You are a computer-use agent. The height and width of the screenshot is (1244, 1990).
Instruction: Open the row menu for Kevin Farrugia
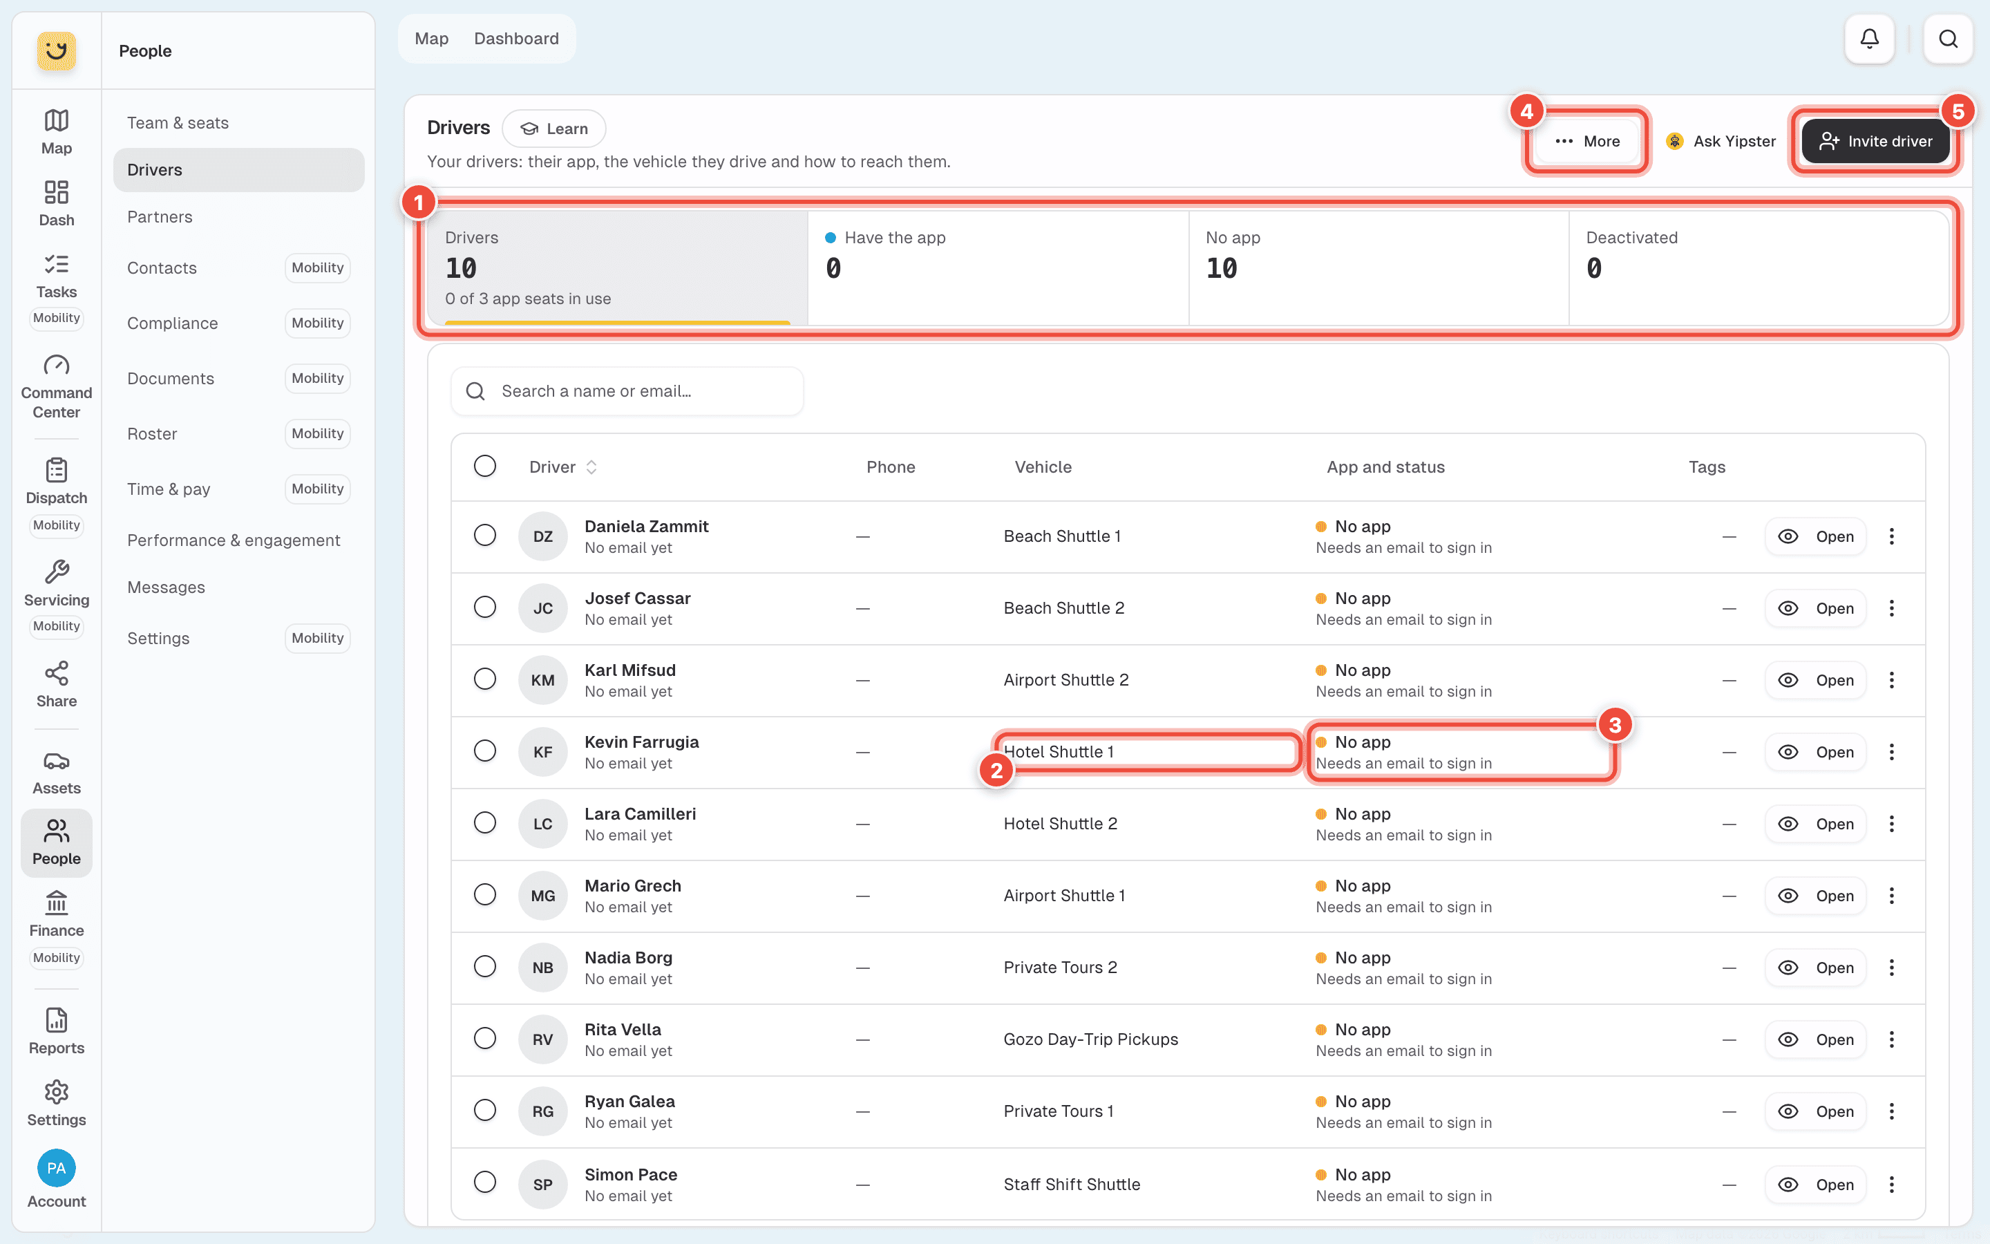[1891, 752]
